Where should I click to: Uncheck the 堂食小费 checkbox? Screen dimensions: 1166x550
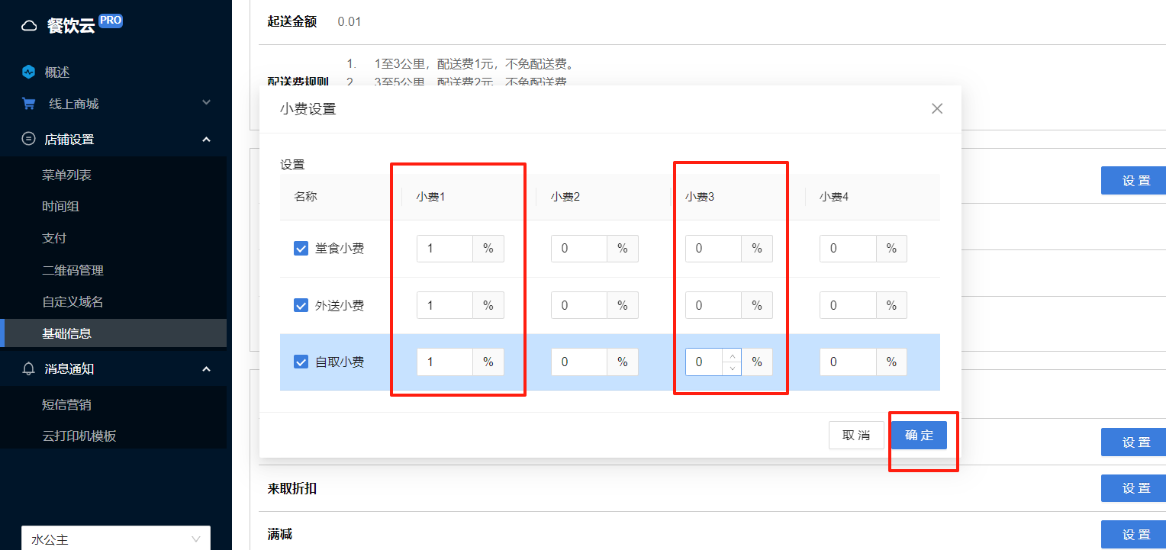coord(301,249)
